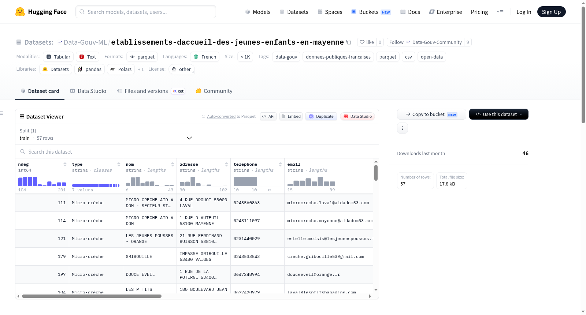
Task: Click the table vertical scrollbar thumb
Action: [x=376, y=173]
